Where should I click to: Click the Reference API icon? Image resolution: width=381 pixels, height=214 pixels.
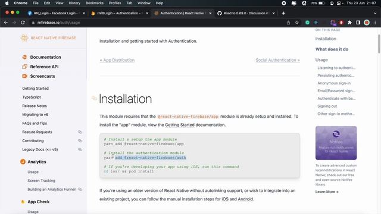point(24,67)
